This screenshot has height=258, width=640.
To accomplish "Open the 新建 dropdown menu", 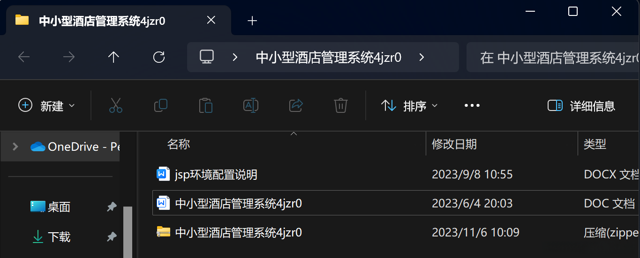I will 46,106.
